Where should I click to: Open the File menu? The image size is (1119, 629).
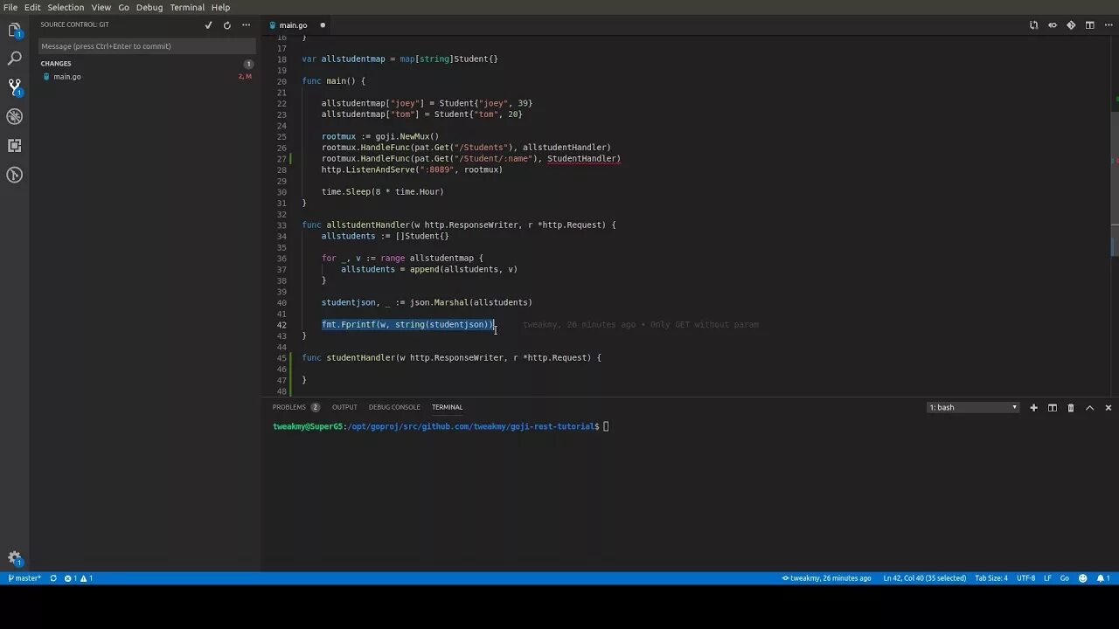(10, 7)
